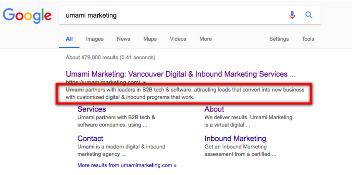Open the Settings menu
This screenshot has width=352, height=175.
pyautogui.click(x=279, y=39)
